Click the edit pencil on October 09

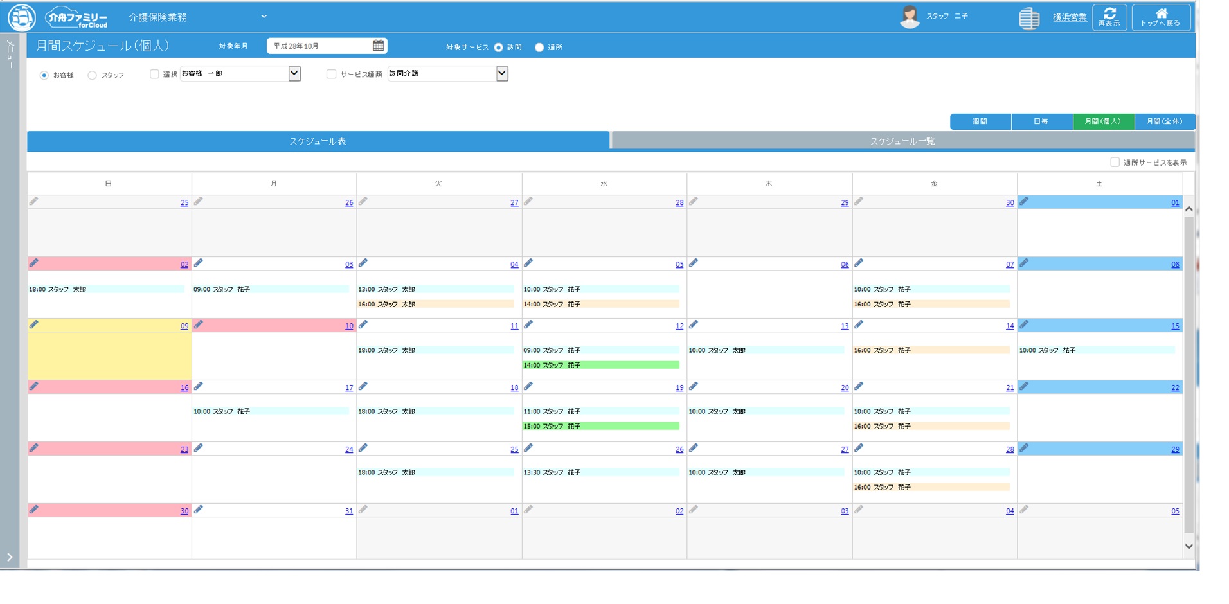(33, 324)
